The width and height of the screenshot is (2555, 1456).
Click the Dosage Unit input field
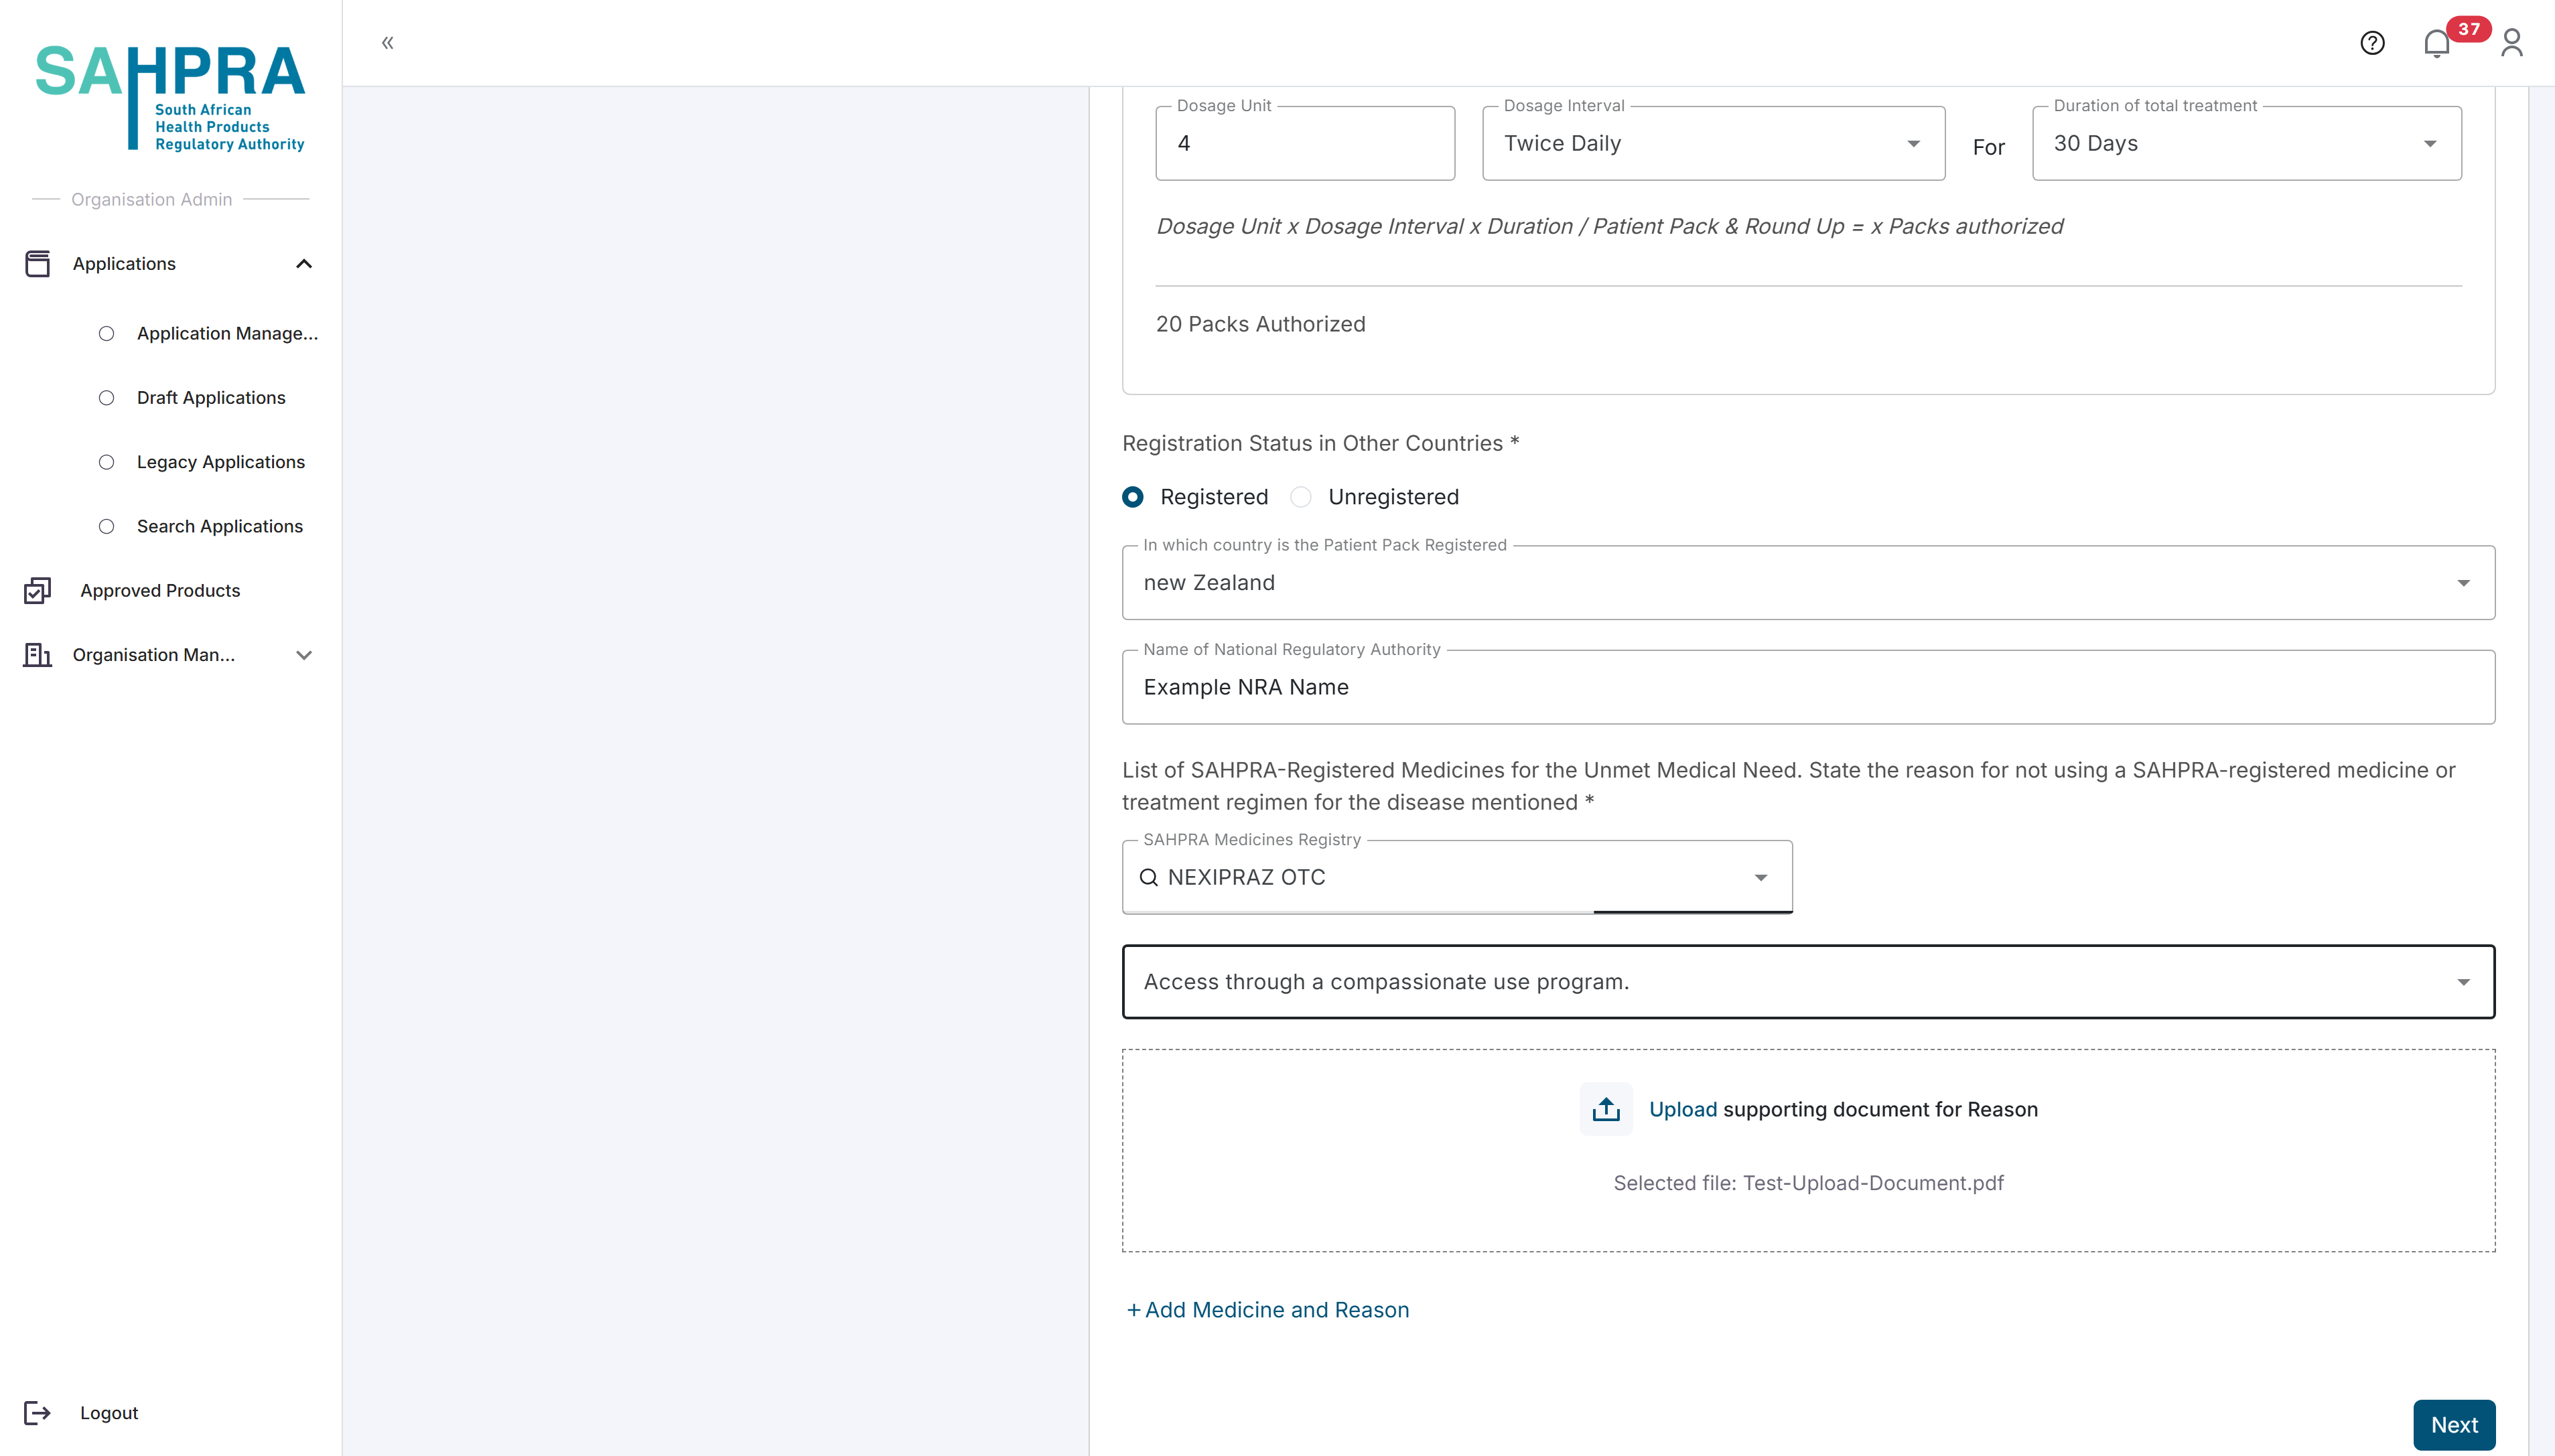(1305, 143)
